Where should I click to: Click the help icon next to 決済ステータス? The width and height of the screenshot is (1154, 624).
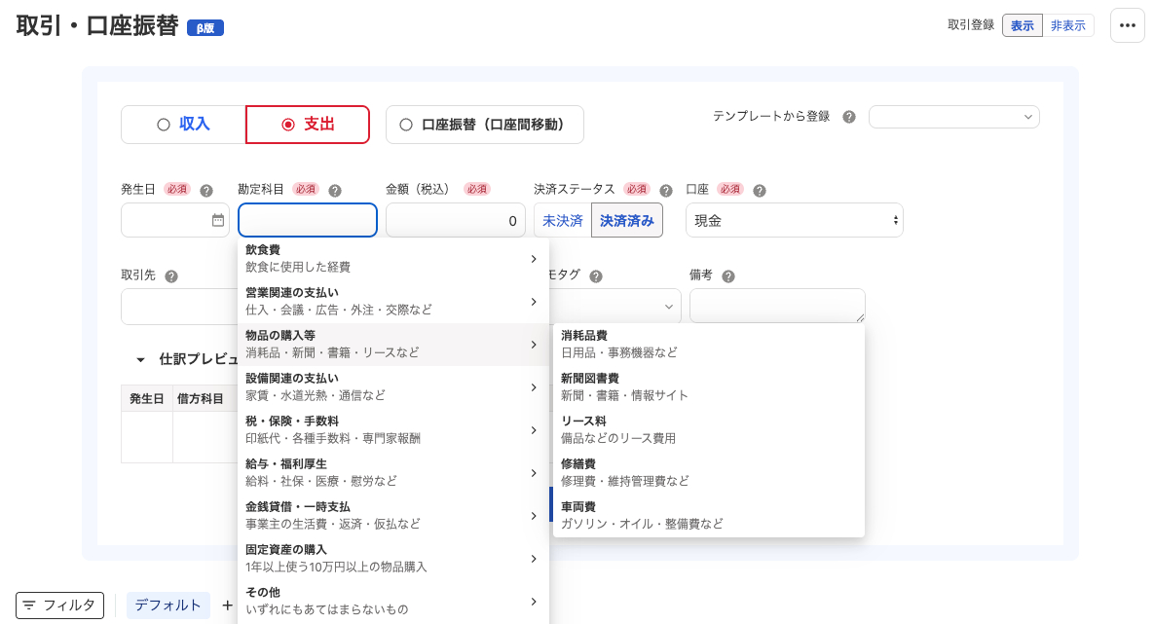coord(666,190)
